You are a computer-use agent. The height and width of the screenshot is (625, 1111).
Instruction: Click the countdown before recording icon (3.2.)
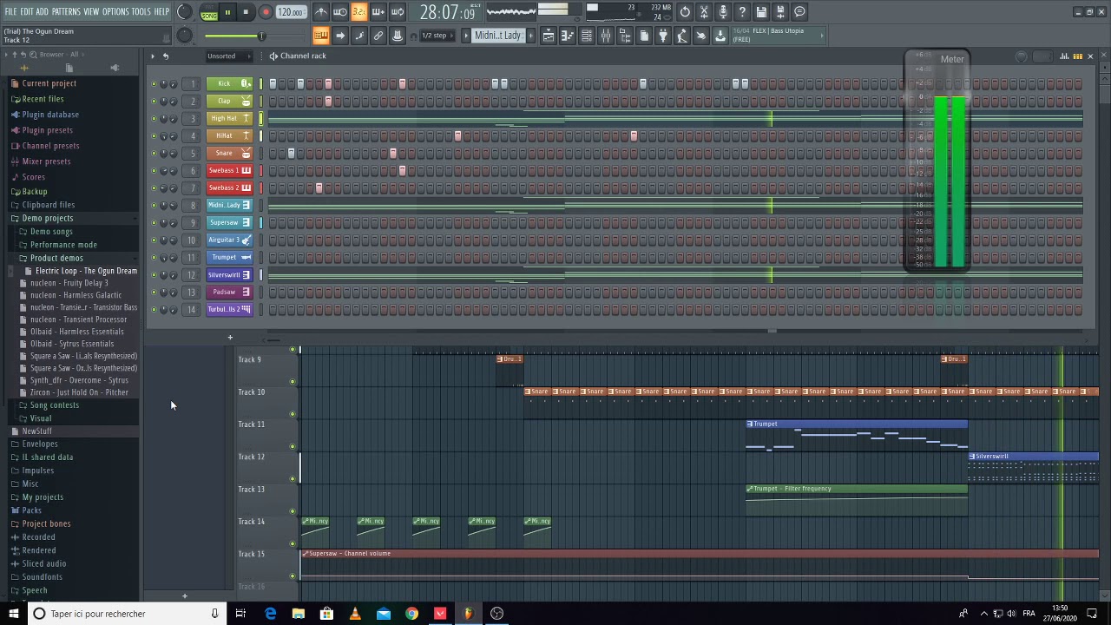pos(359,12)
